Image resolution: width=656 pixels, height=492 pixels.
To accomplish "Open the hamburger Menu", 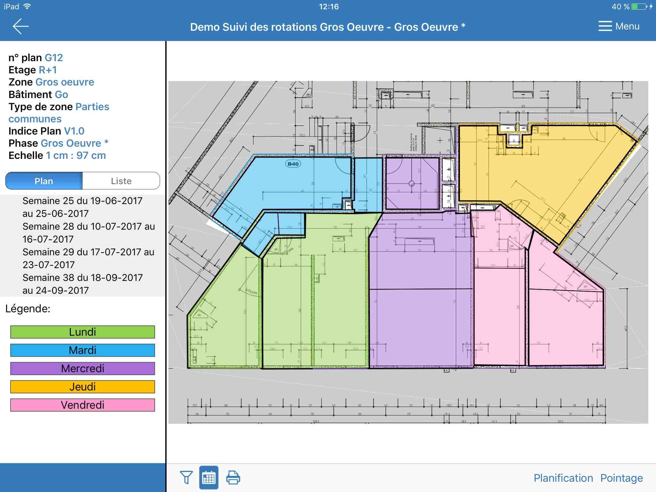I will tap(619, 26).
